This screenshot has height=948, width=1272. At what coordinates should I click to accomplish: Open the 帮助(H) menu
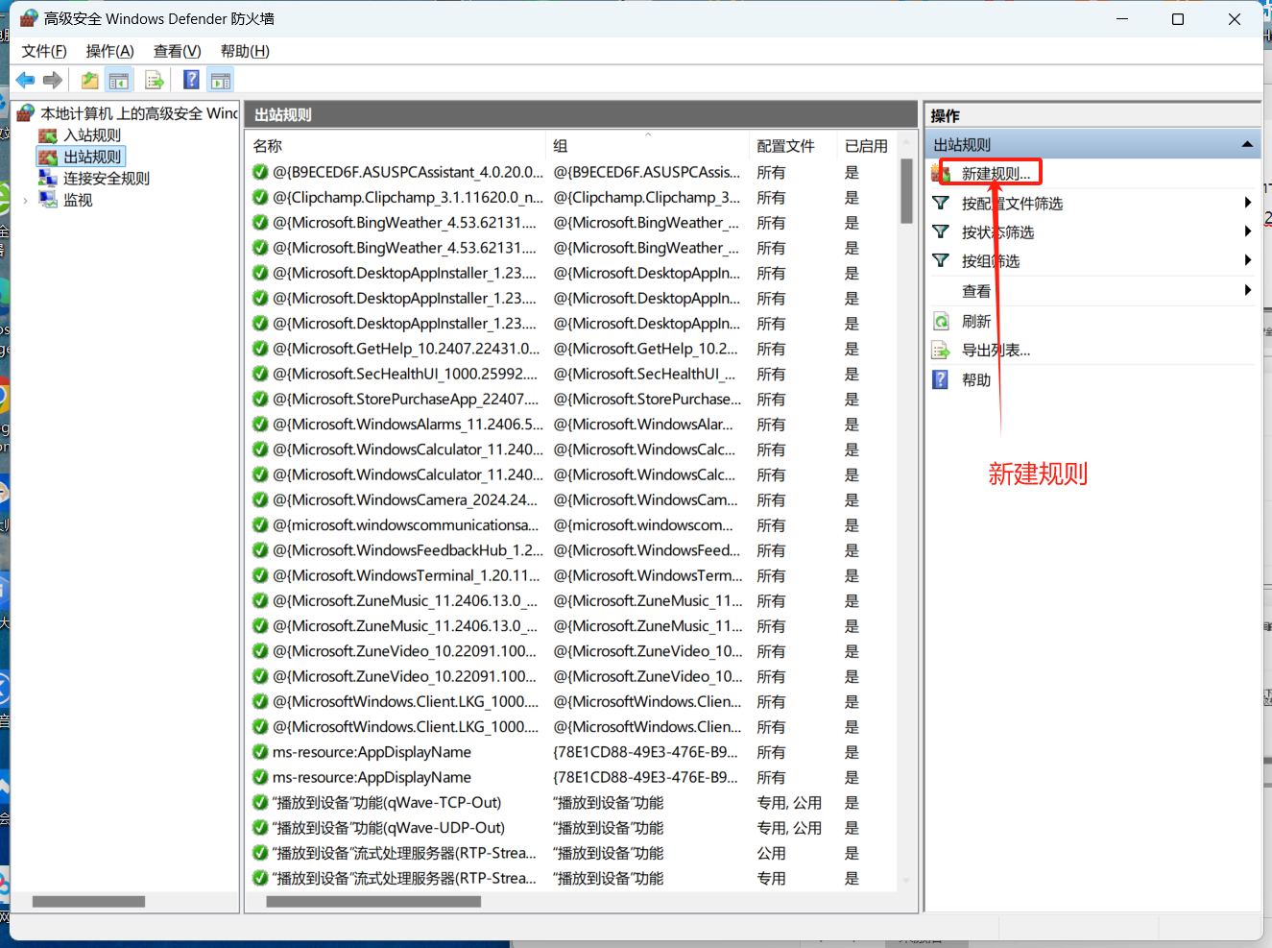tap(245, 51)
